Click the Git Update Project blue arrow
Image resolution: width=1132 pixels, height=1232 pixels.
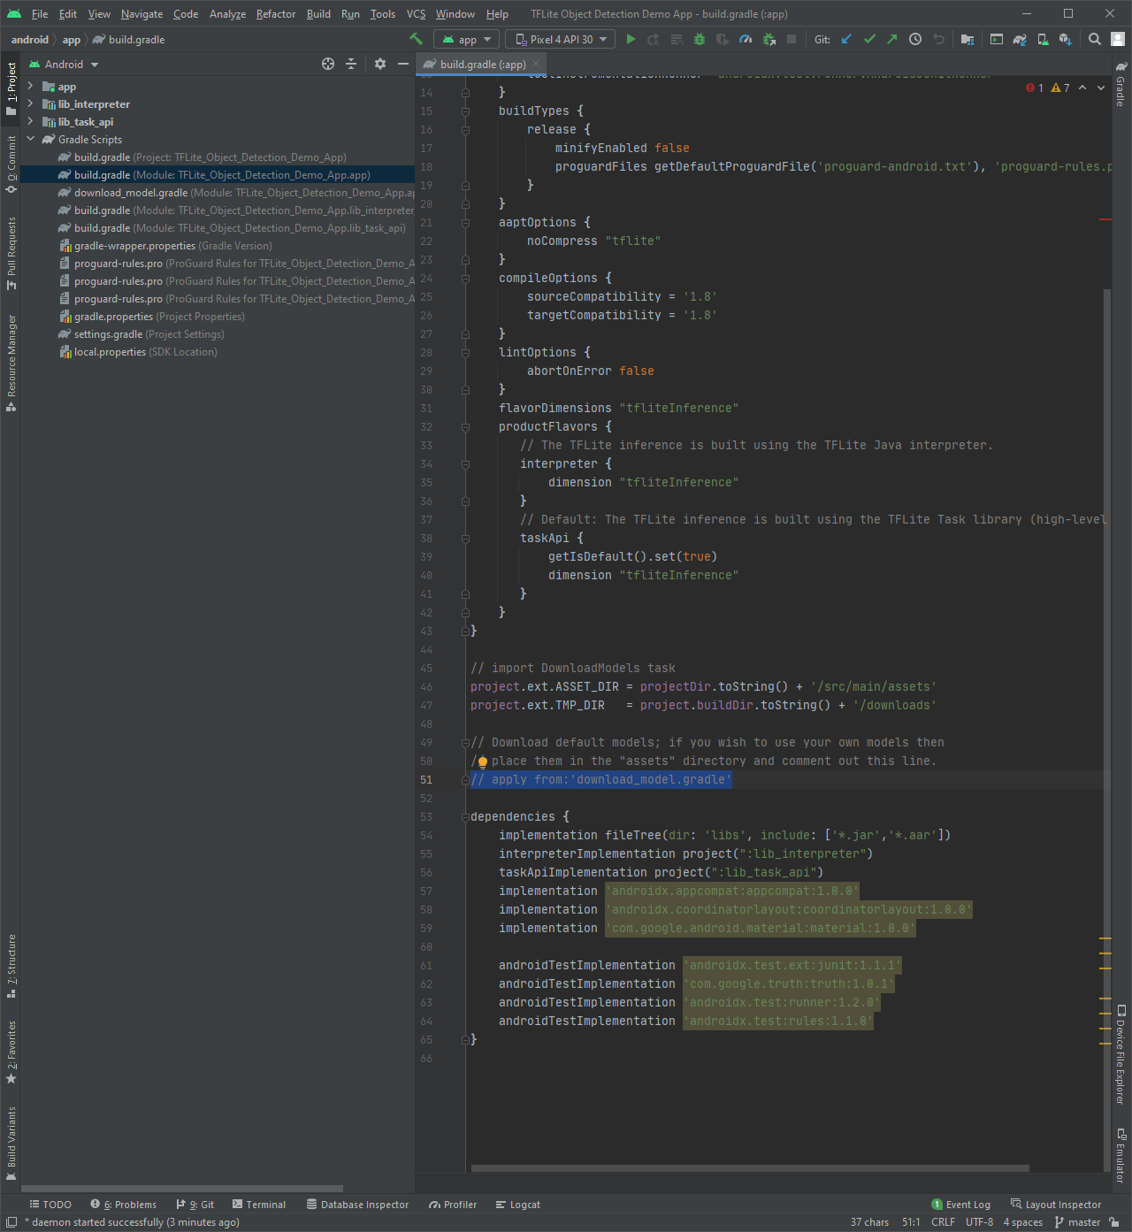846,39
